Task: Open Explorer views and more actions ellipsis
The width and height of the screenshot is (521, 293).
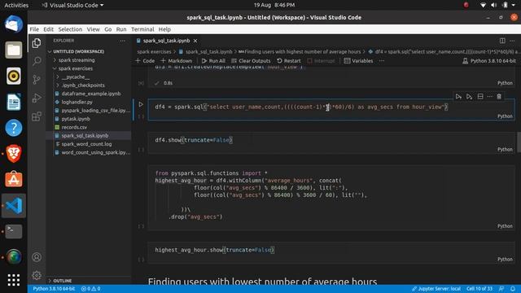Action: (123, 41)
